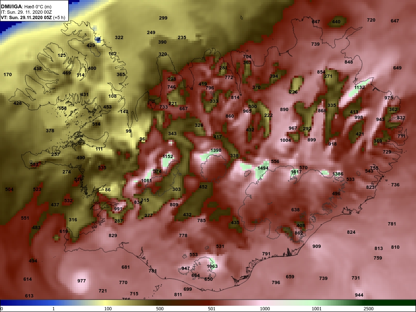416x312 pixels.
Task: Click the map value '583'
Action: click(x=34, y=164)
